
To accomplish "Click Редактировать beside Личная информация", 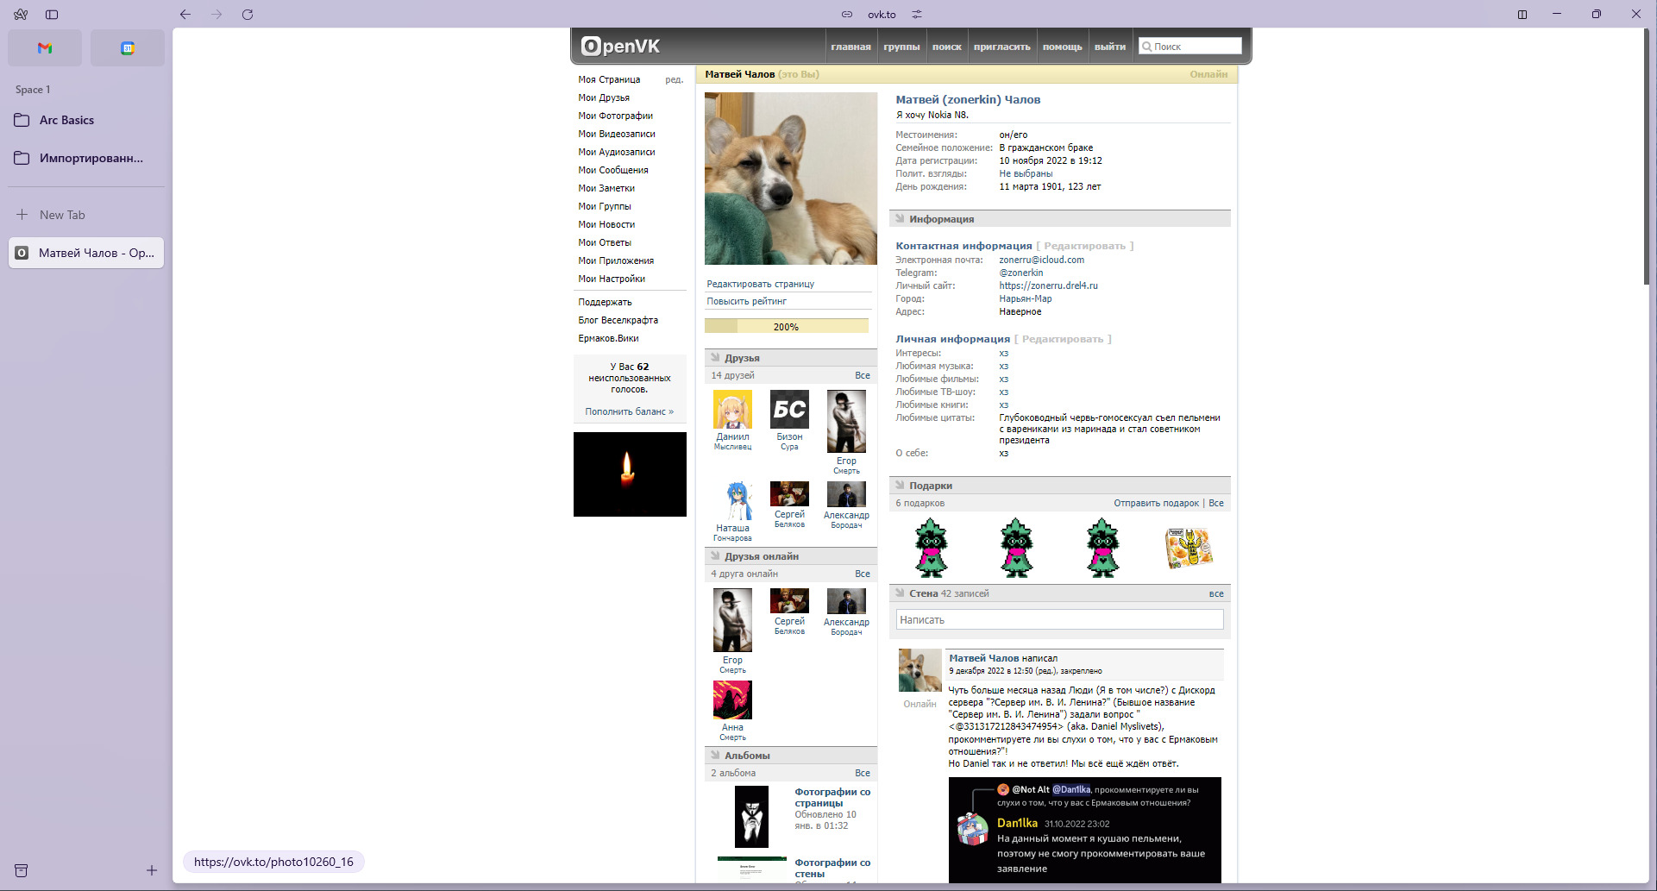I will (1063, 339).
